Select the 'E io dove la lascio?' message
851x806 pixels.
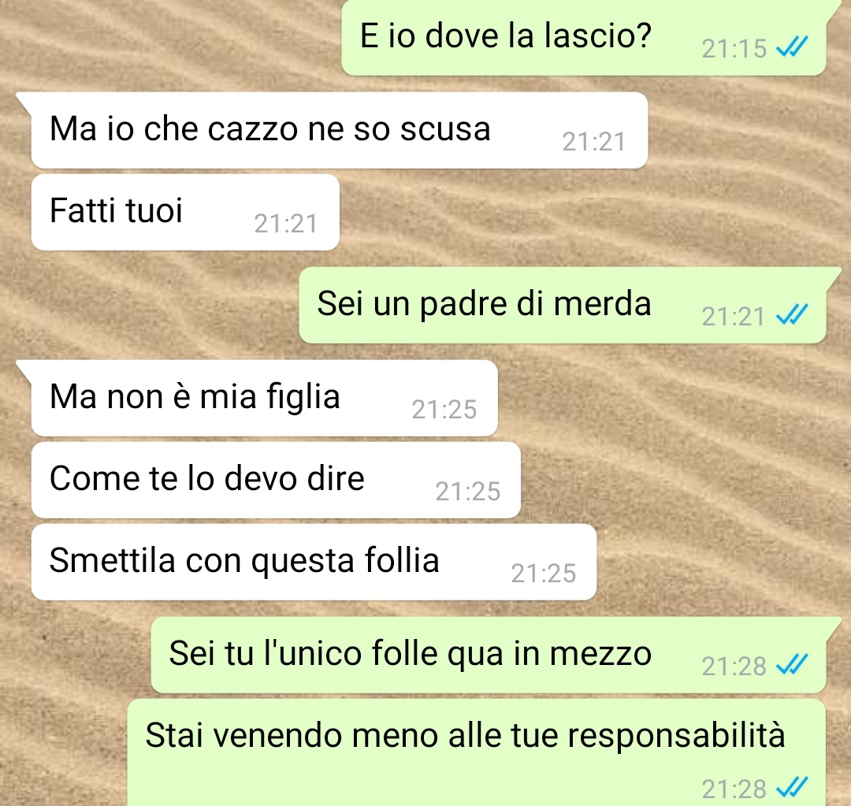click(x=583, y=37)
